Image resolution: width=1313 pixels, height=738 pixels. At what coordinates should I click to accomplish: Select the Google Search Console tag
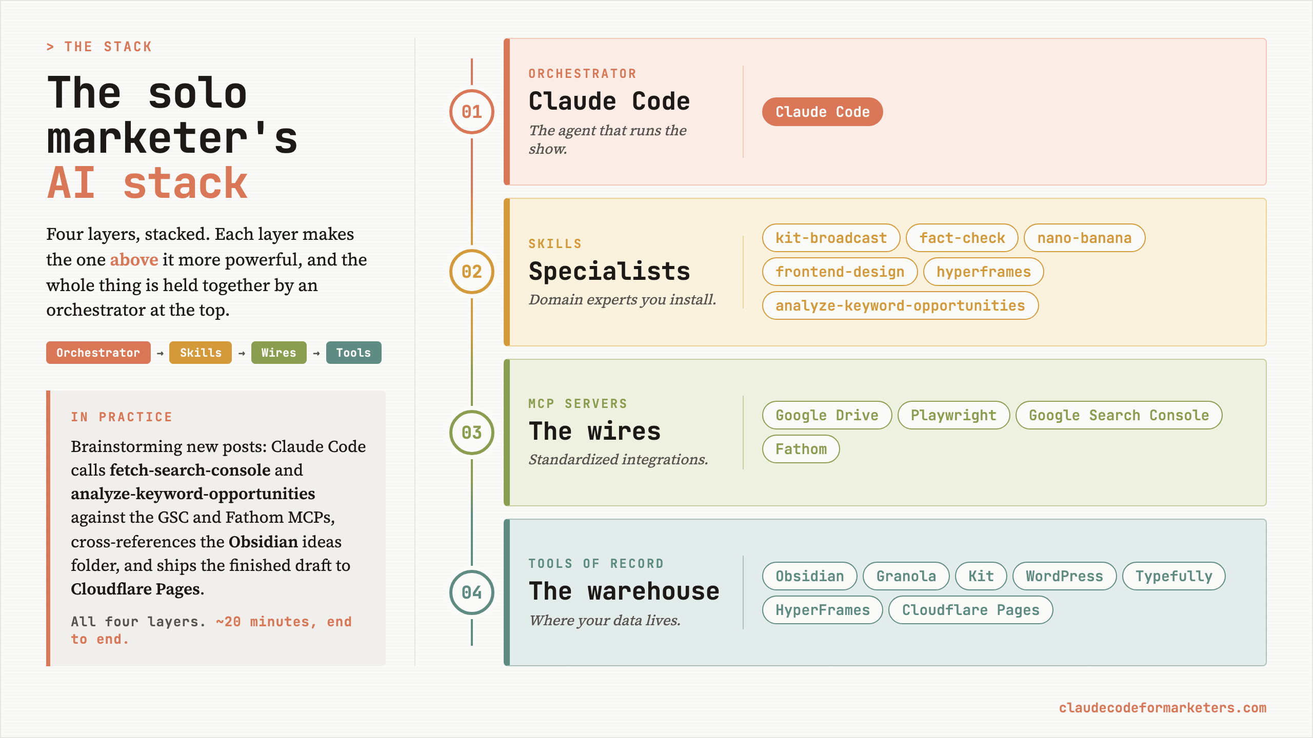1119,415
